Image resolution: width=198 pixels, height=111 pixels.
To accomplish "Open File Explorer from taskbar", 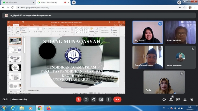I will (22, 108).
